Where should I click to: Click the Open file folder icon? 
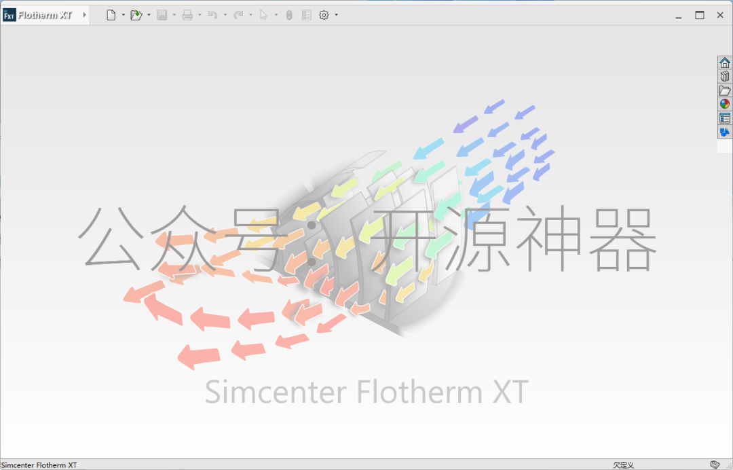click(136, 15)
